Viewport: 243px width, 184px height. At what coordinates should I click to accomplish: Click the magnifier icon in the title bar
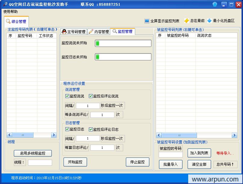[x=5, y=4]
